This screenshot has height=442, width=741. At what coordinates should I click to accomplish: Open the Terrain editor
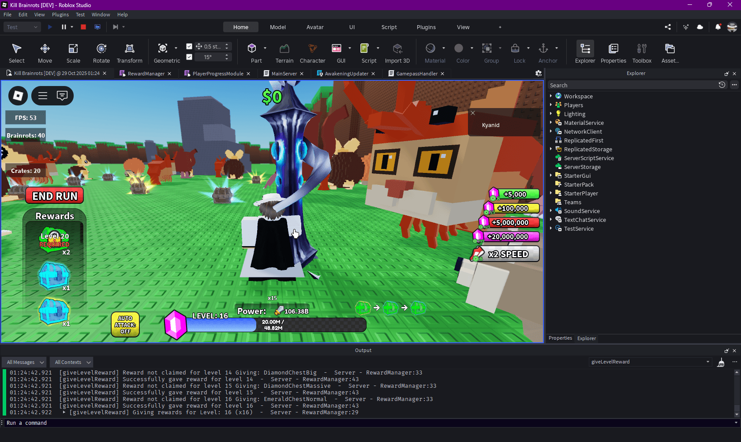click(284, 52)
